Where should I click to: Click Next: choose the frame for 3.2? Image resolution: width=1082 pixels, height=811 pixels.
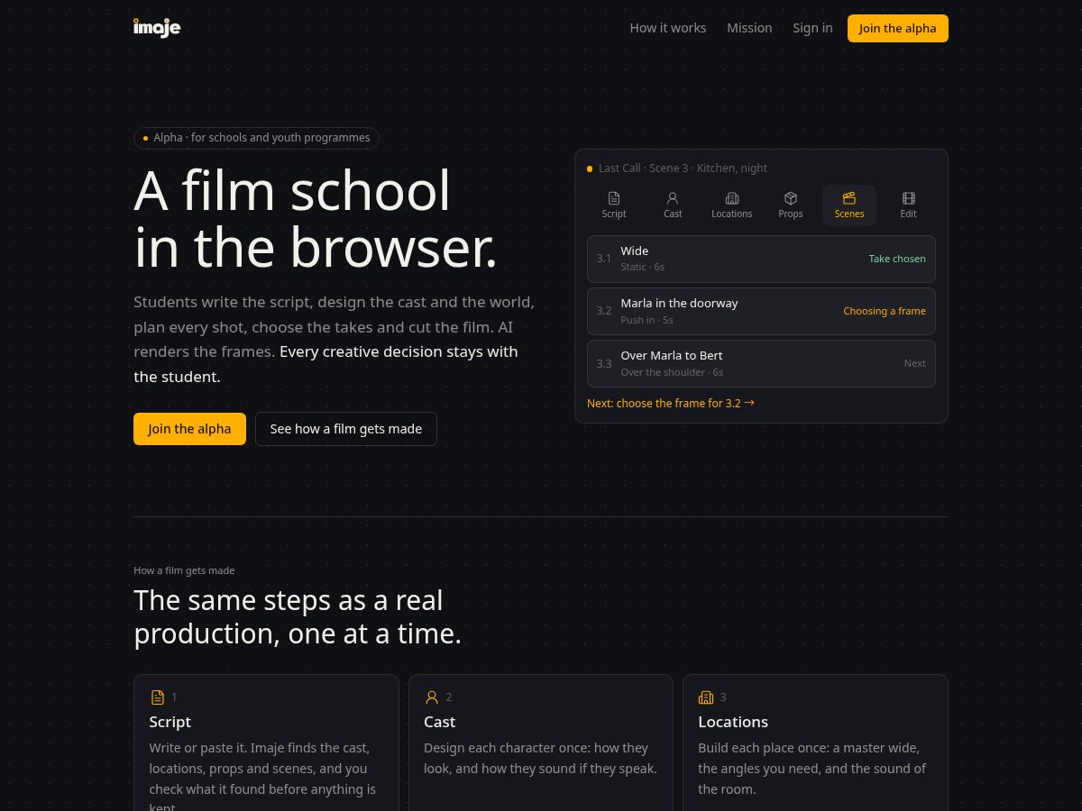(x=671, y=404)
